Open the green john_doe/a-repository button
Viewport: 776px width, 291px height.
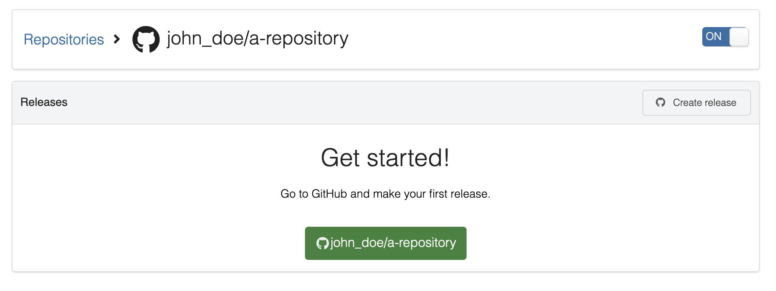(386, 243)
